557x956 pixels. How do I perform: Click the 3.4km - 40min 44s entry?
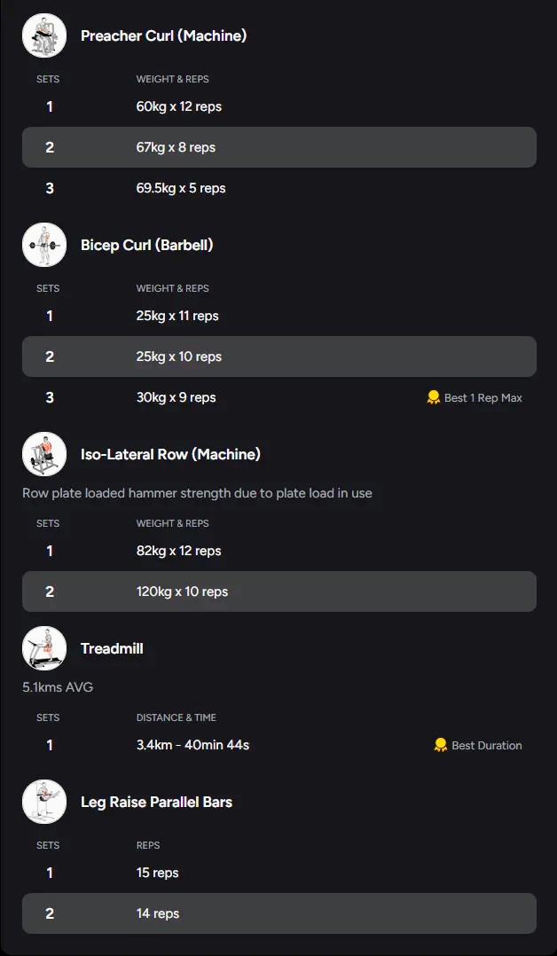point(192,745)
